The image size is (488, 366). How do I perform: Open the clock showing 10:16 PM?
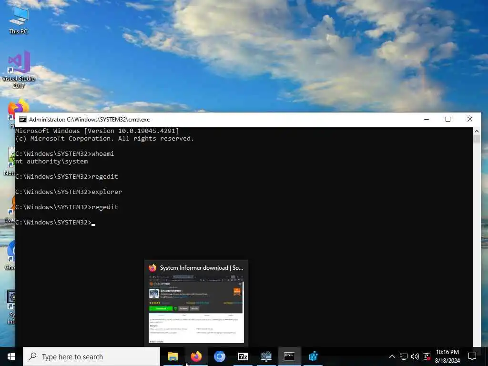pyautogui.click(x=447, y=356)
